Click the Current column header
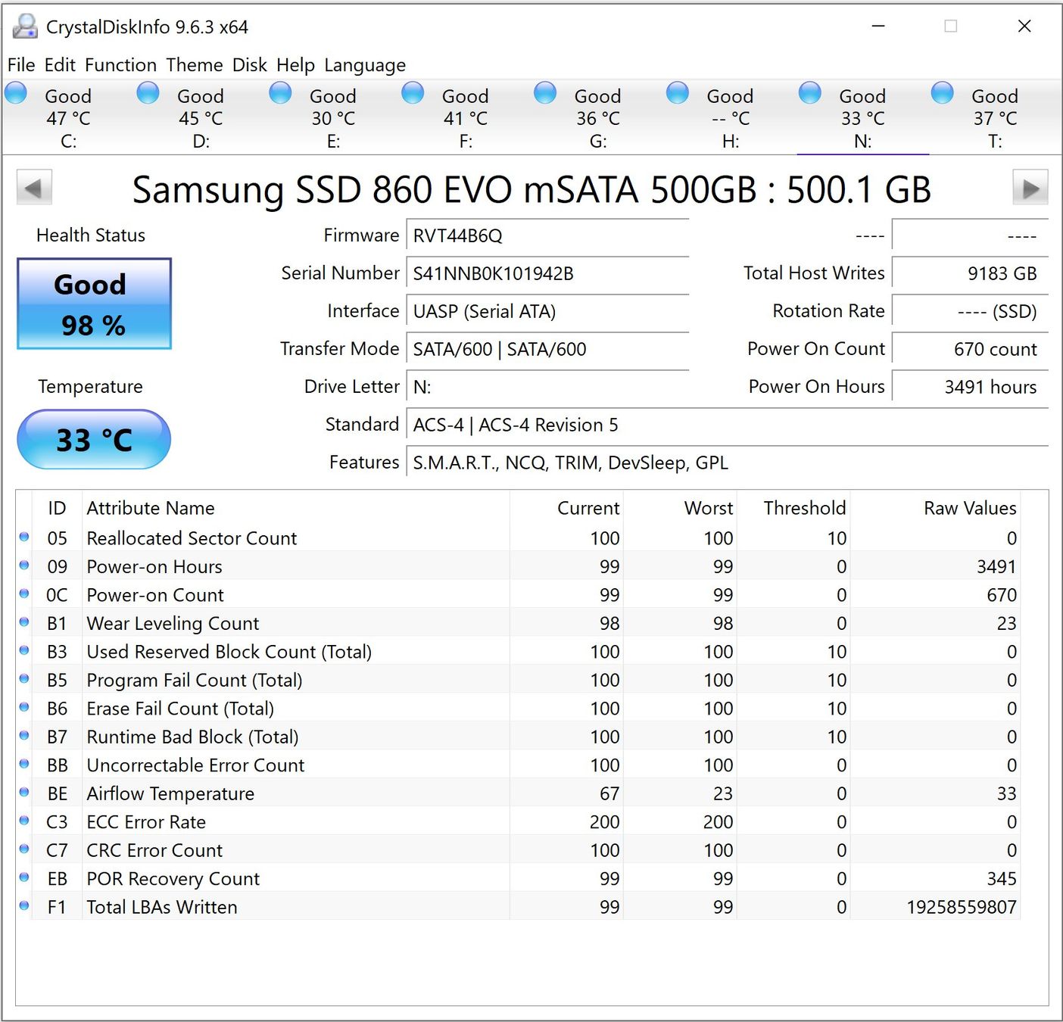The height and width of the screenshot is (1022, 1063). pos(588,508)
